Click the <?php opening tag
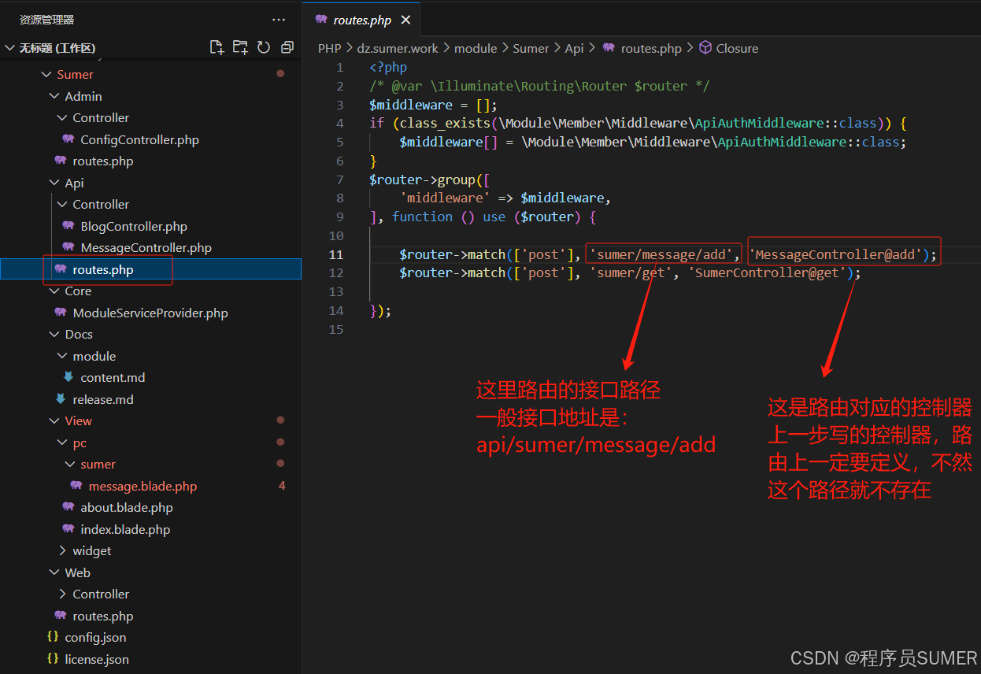 coord(388,67)
